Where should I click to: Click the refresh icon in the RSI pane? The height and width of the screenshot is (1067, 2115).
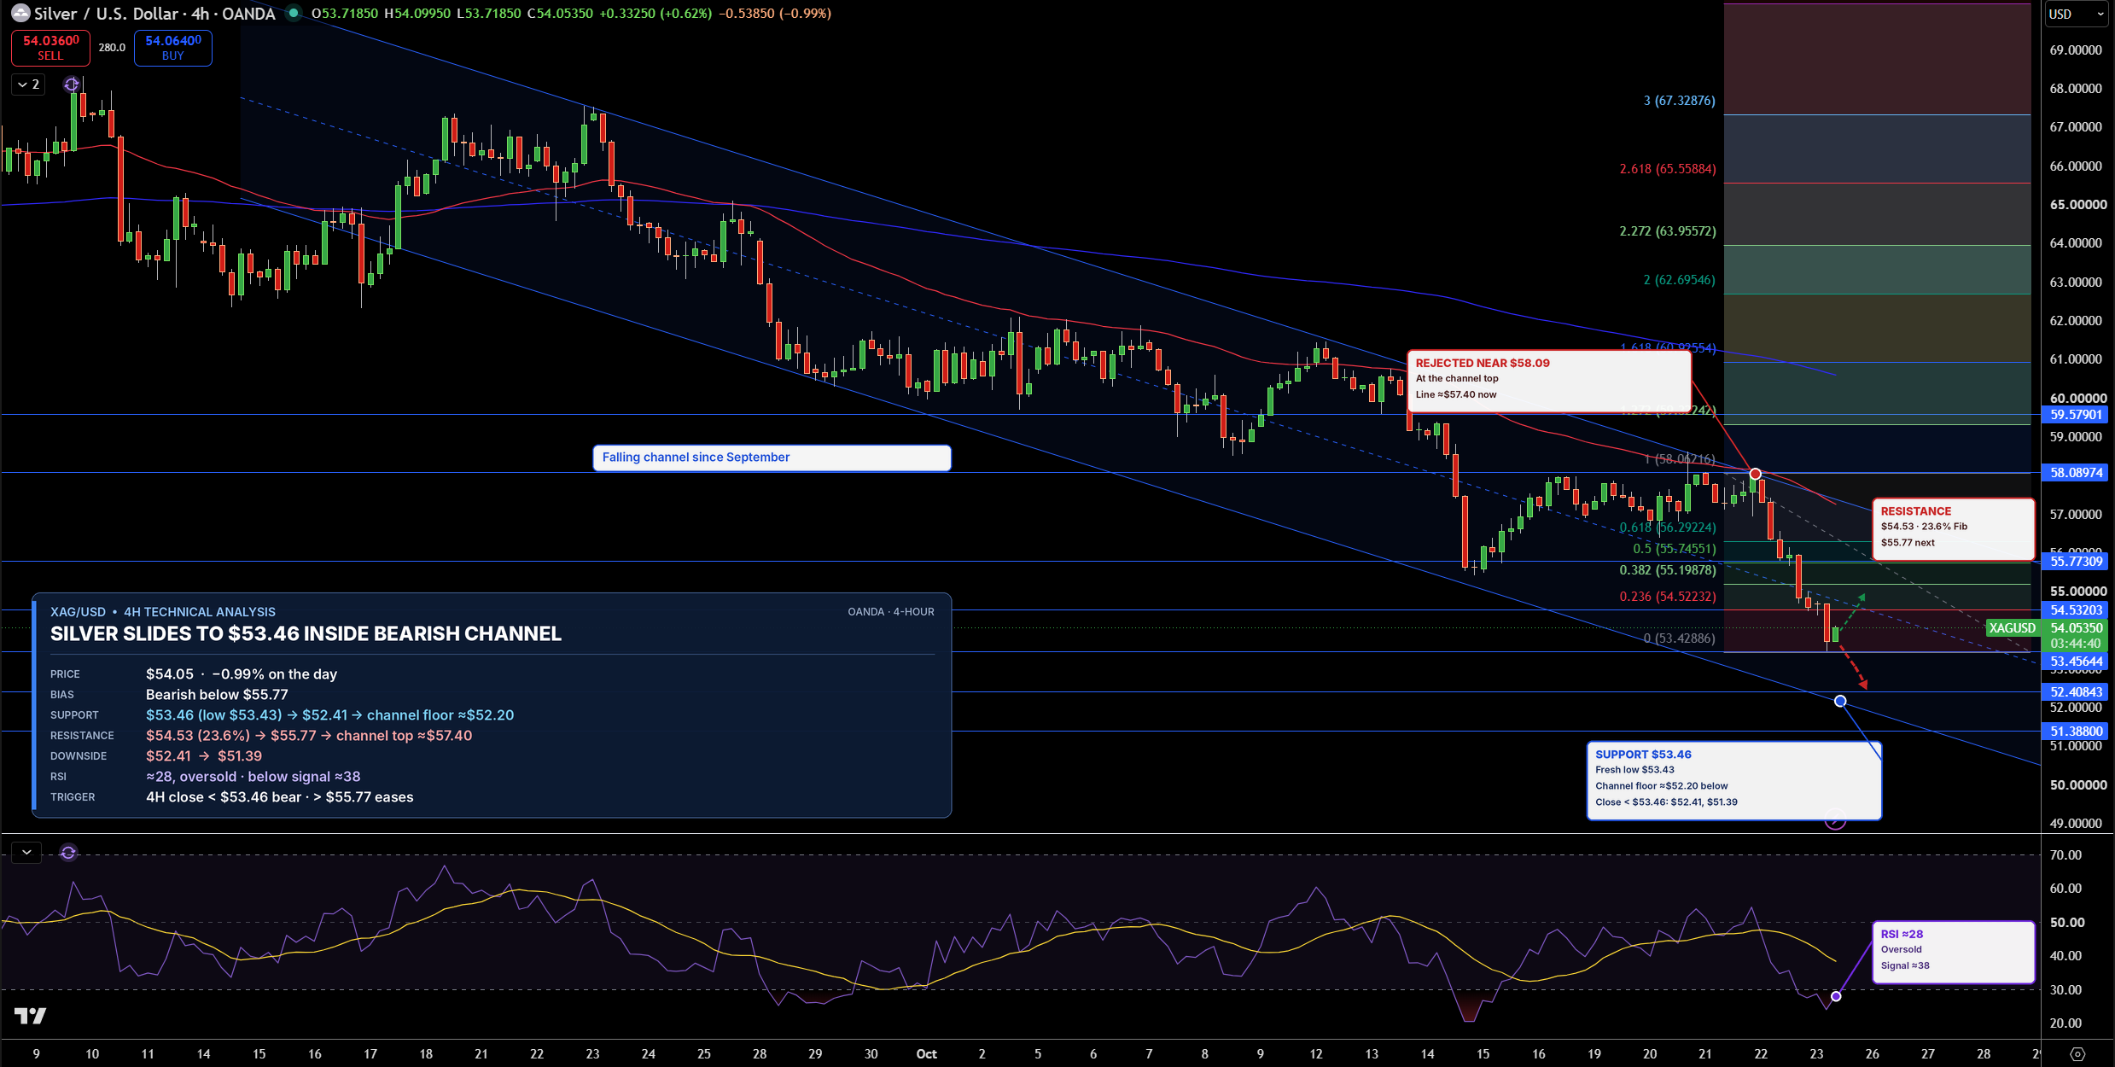68,852
